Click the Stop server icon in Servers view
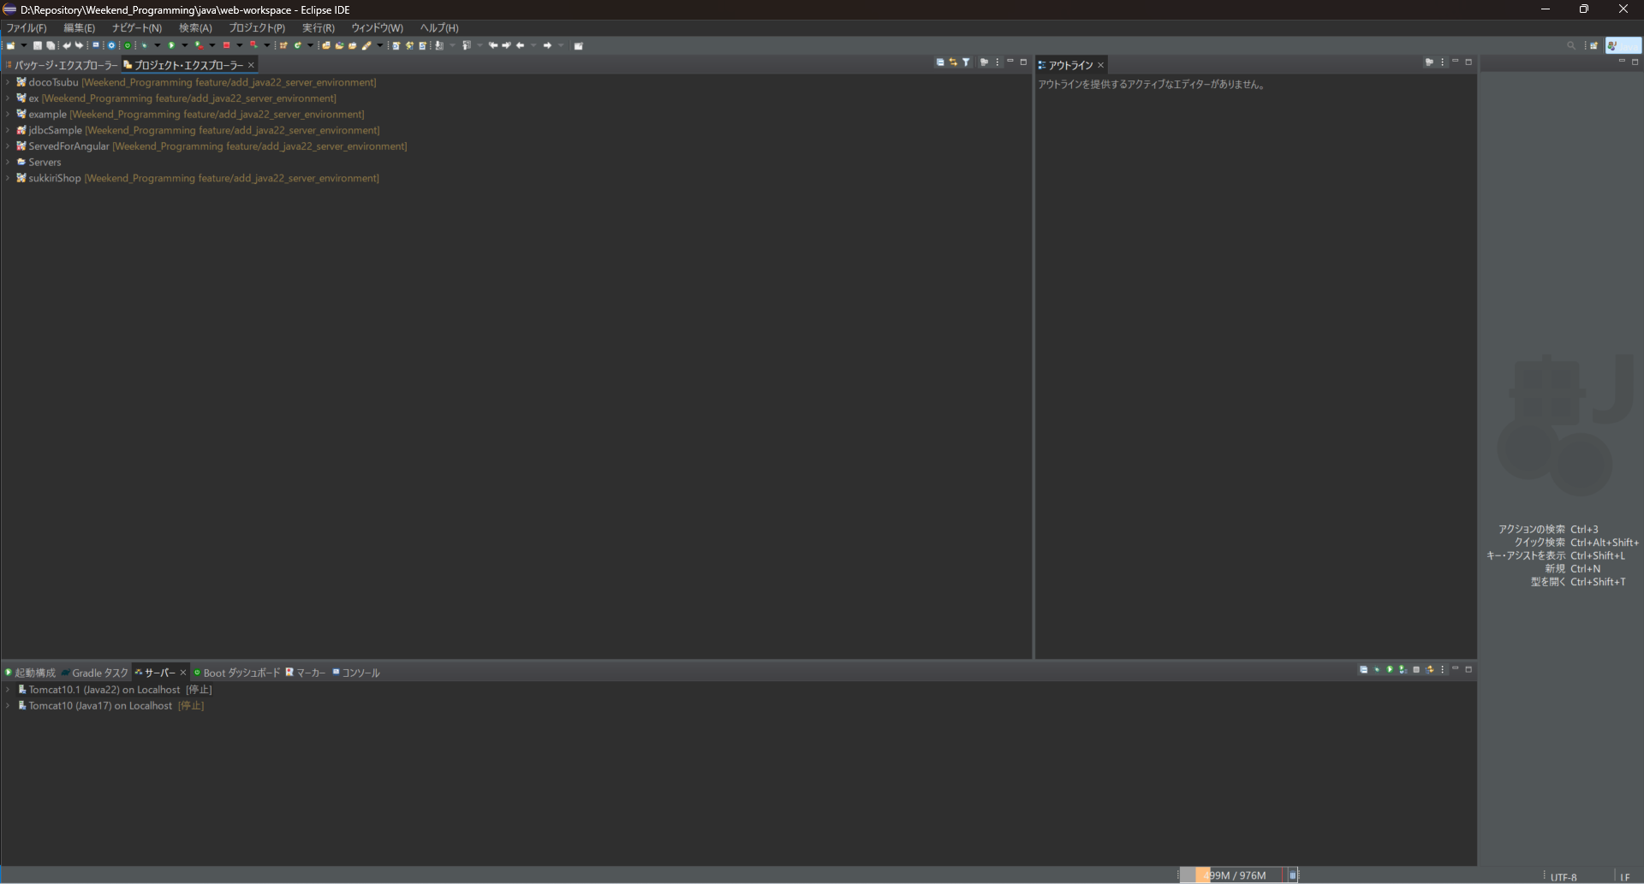Viewport: 1644px width, 884px height. coord(1416,669)
